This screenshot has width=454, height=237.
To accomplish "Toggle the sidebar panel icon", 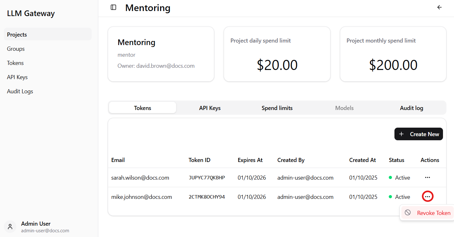I will coord(113,7).
